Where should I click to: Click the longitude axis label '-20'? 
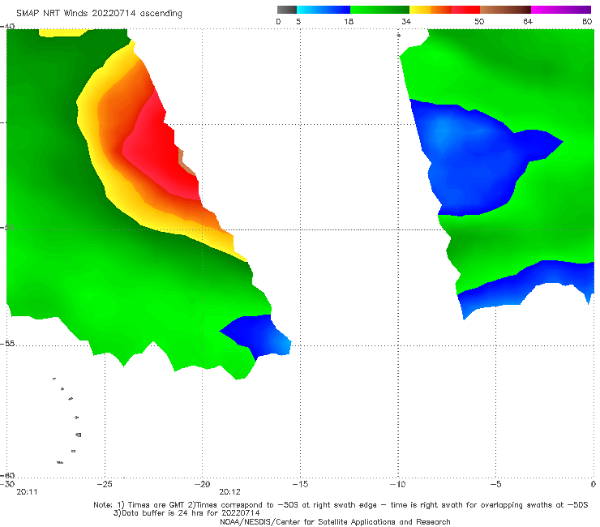[x=203, y=484]
